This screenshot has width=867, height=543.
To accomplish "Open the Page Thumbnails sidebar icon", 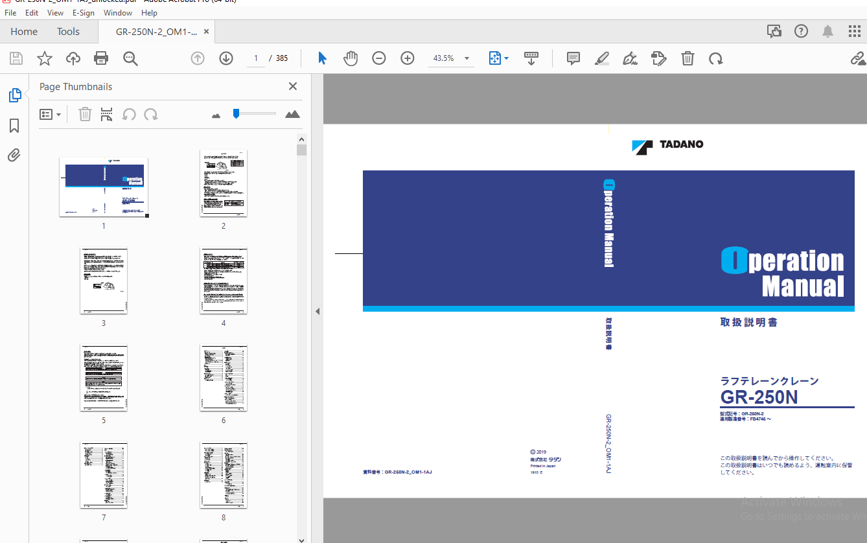I will (14, 95).
